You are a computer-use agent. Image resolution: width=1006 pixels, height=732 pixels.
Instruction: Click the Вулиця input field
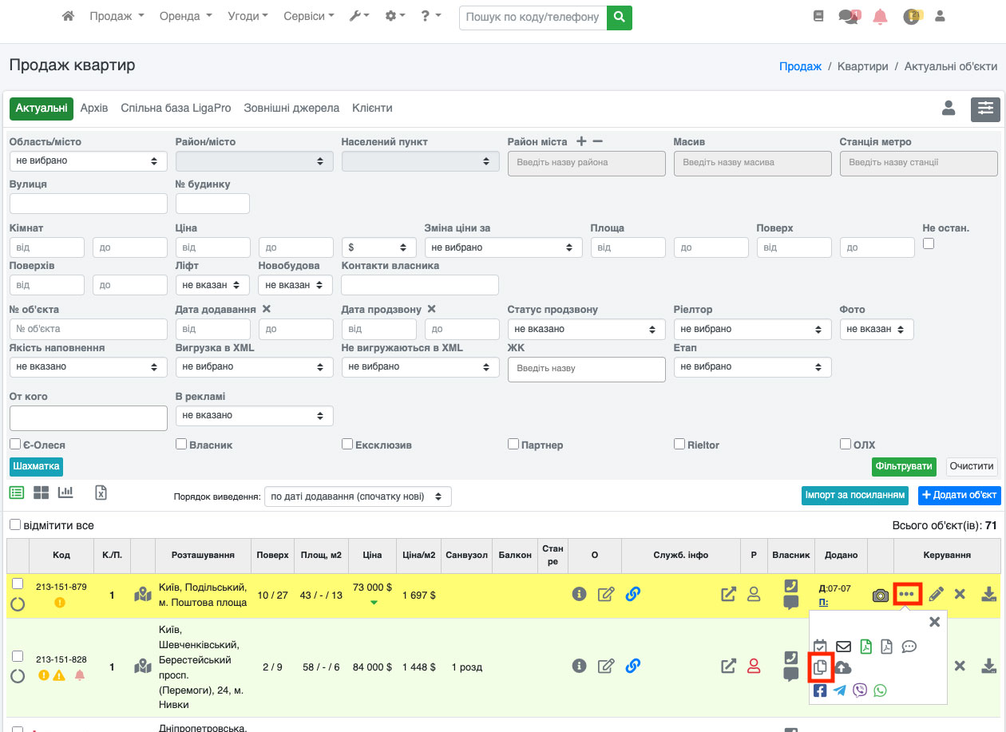[88, 204]
